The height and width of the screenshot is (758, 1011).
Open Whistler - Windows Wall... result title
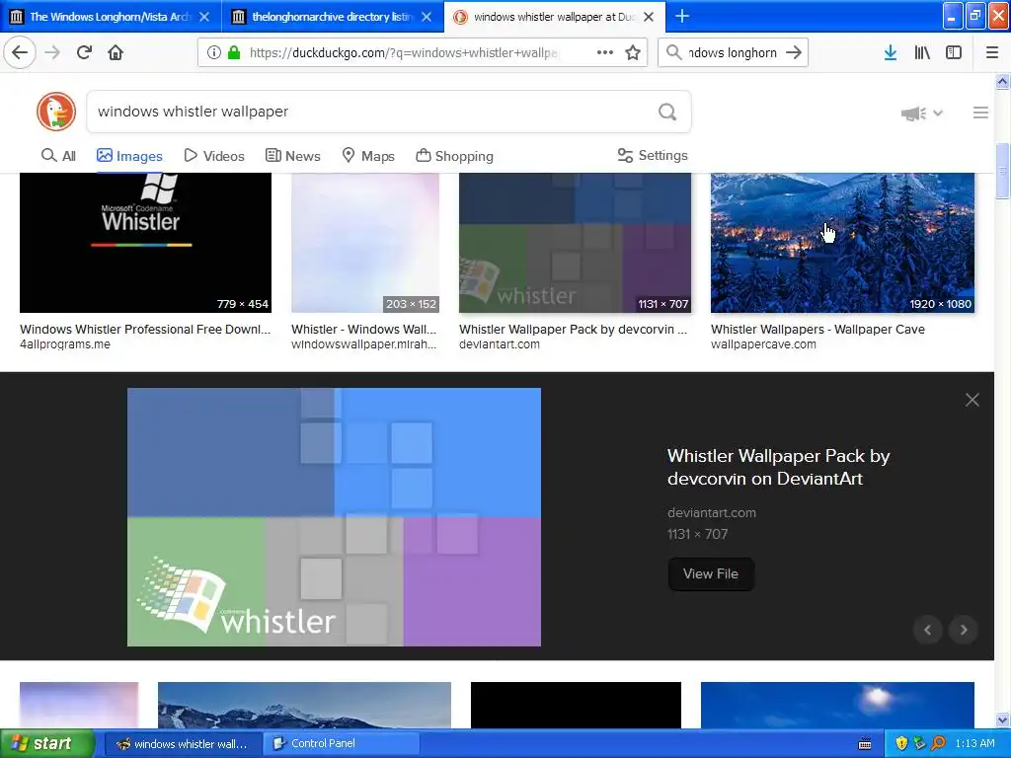pyautogui.click(x=363, y=330)
